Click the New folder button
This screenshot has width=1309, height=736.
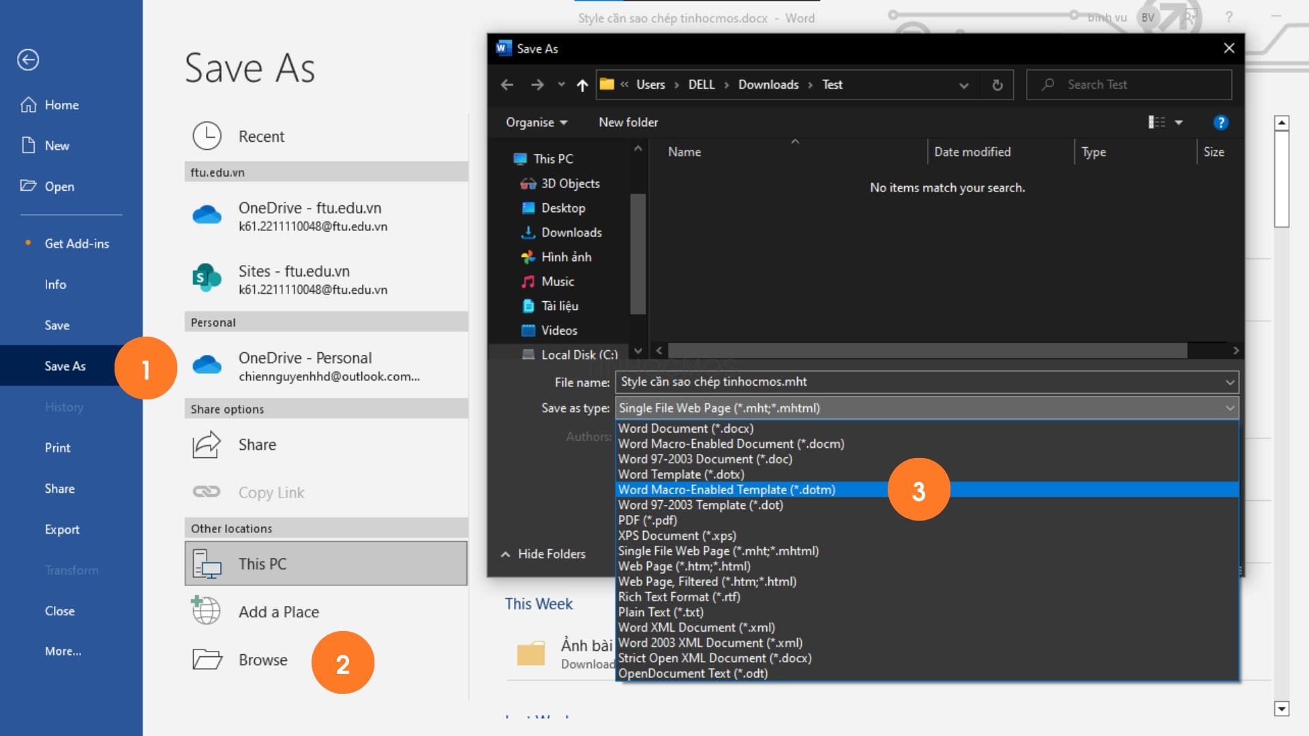(628, 123)
